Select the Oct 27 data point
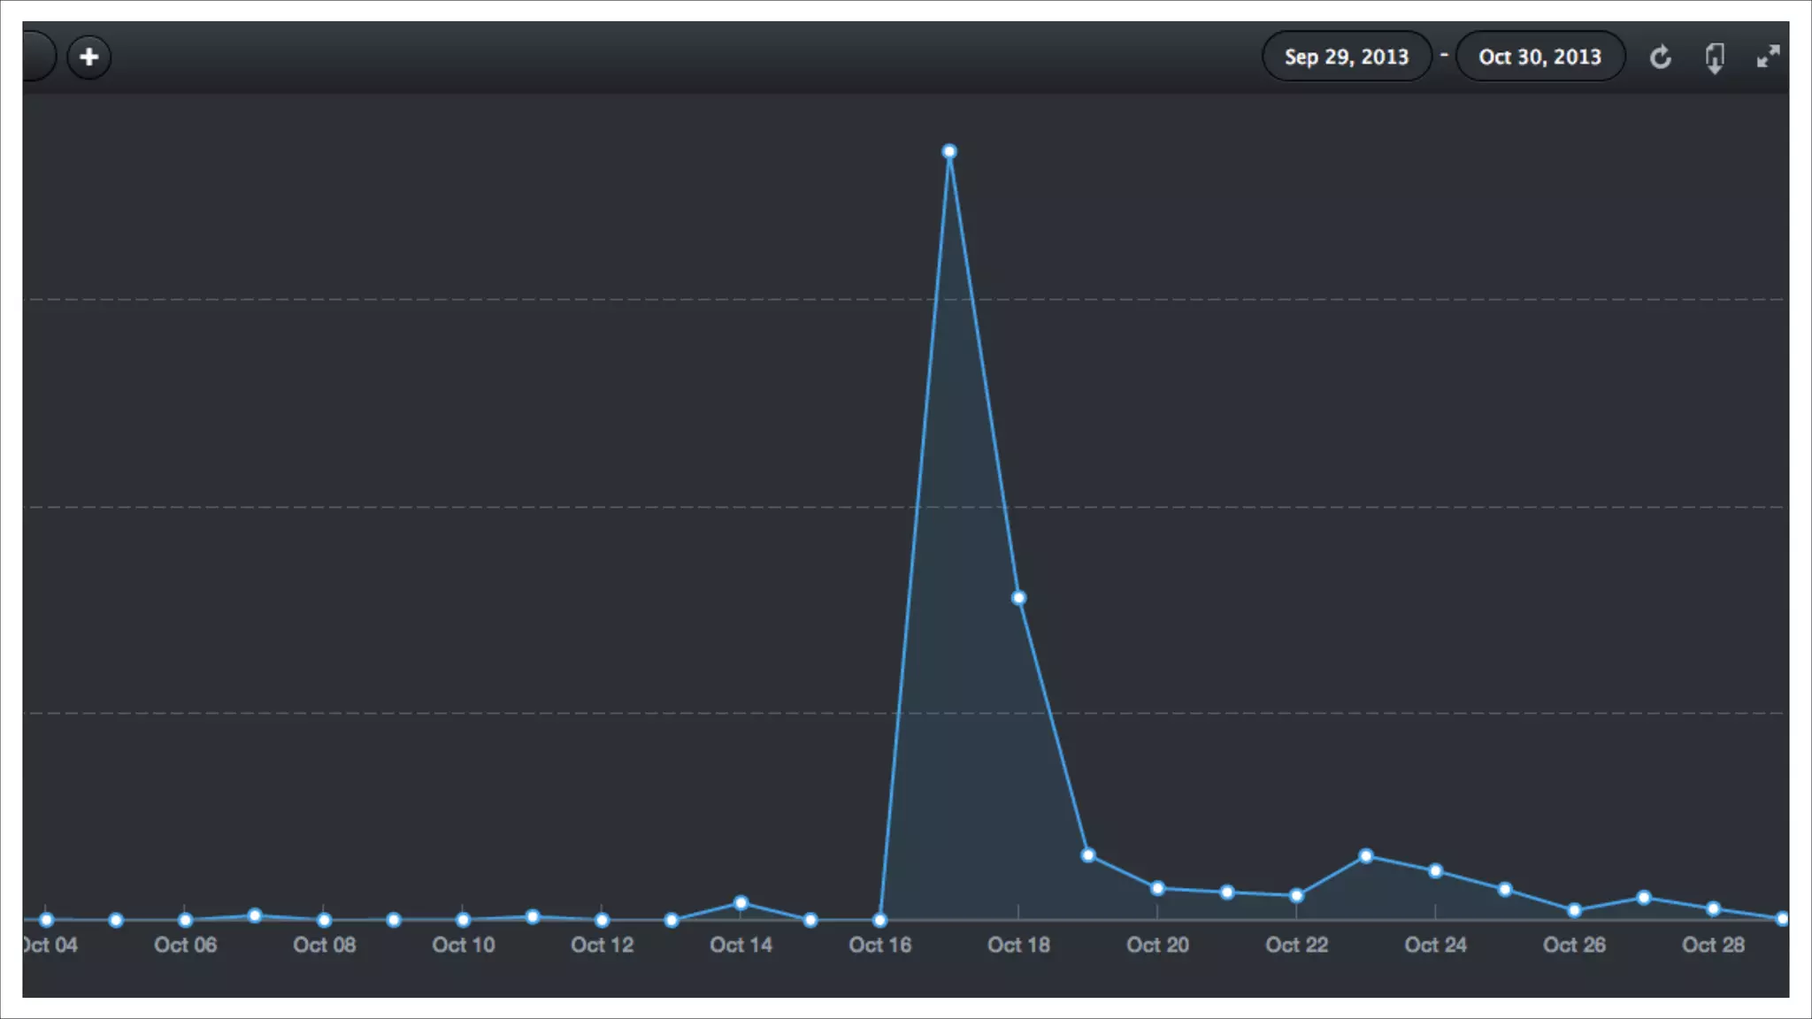The height and width of the screenshot is (1019, 1812). pos(1644,898)
